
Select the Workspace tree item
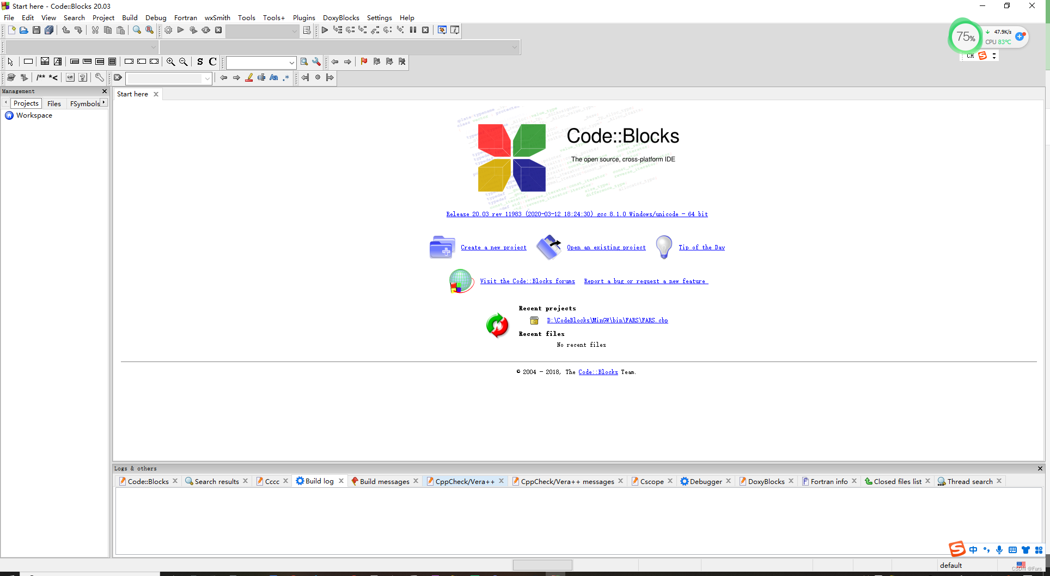[x=34, y=115]
